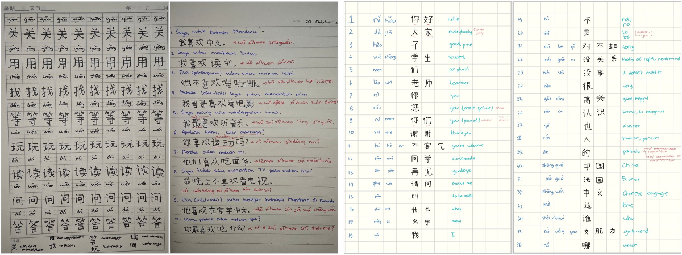The image size is (682, 255).
Task: Click the translation "you (more polite)"
Action: [x=471, y=108]
